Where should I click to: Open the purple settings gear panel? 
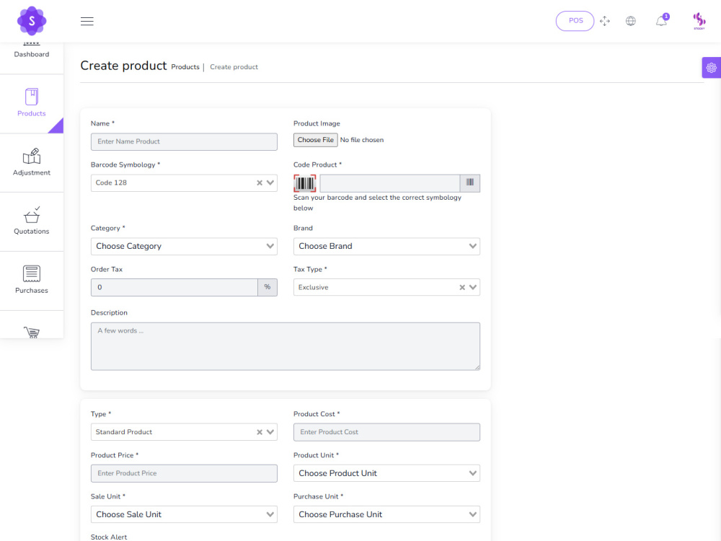click(711, 68)
